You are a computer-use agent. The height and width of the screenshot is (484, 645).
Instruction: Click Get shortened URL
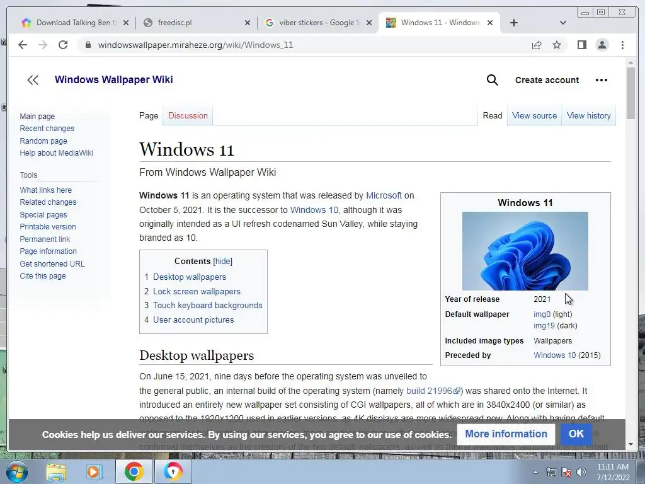tap(52, 264)
